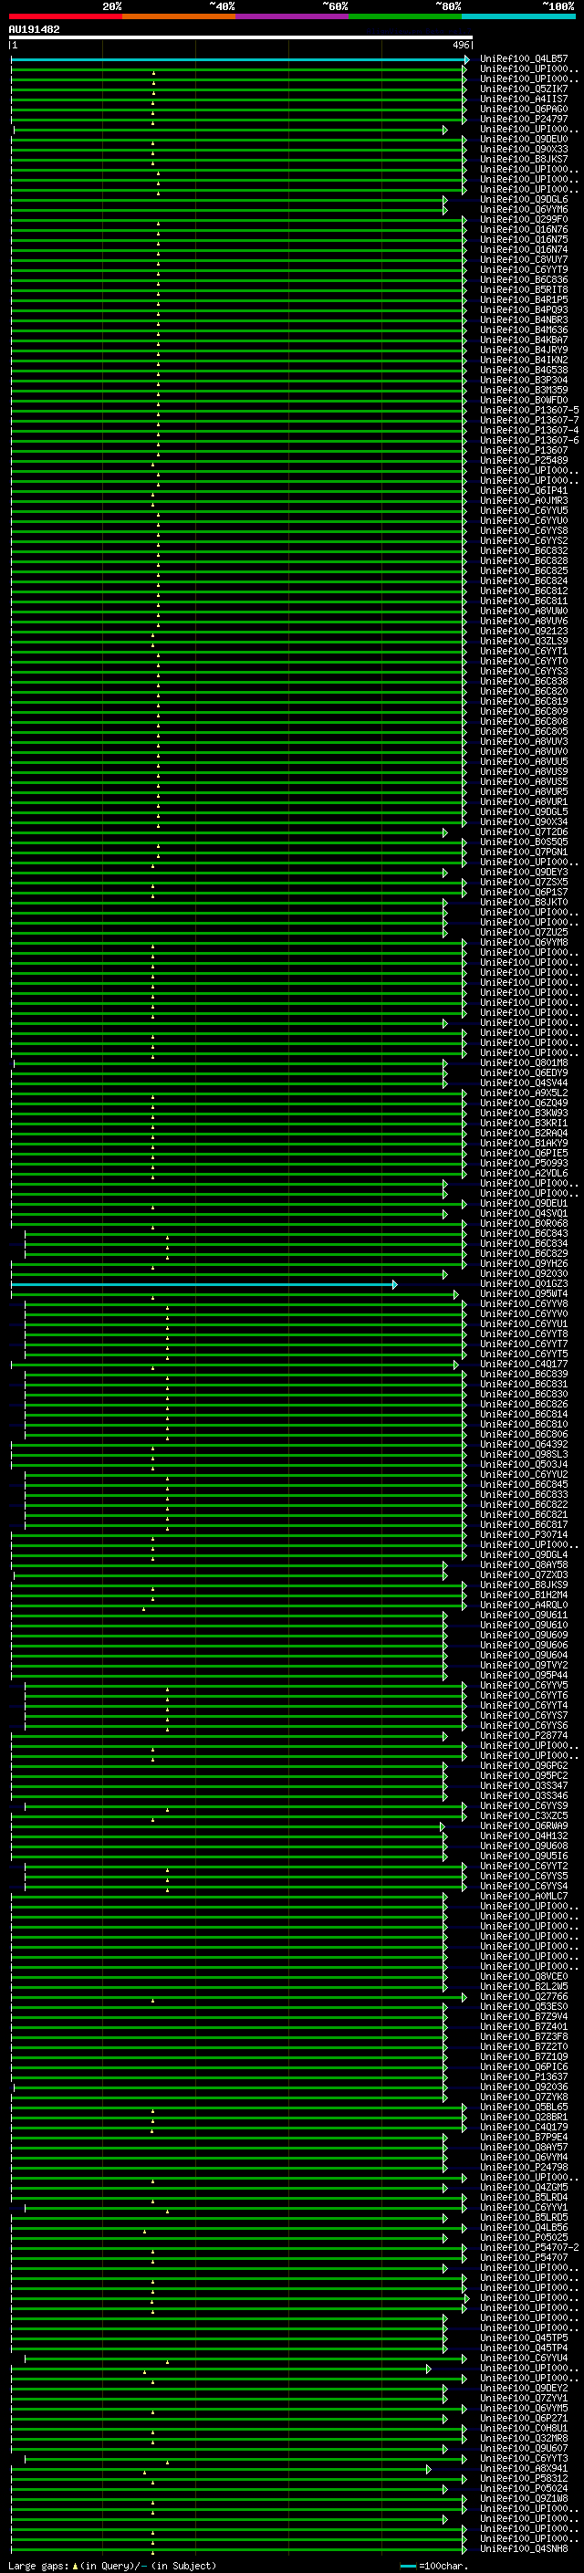Select label UniRef100_A8X941

[524, 2468]
